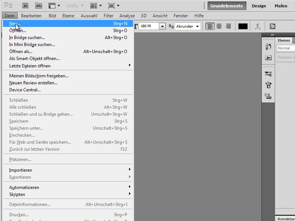Open the Fenster menu

tap(181, 16)
